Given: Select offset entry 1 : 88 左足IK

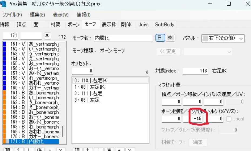Looking at the screenshot, I should (111, 87).
